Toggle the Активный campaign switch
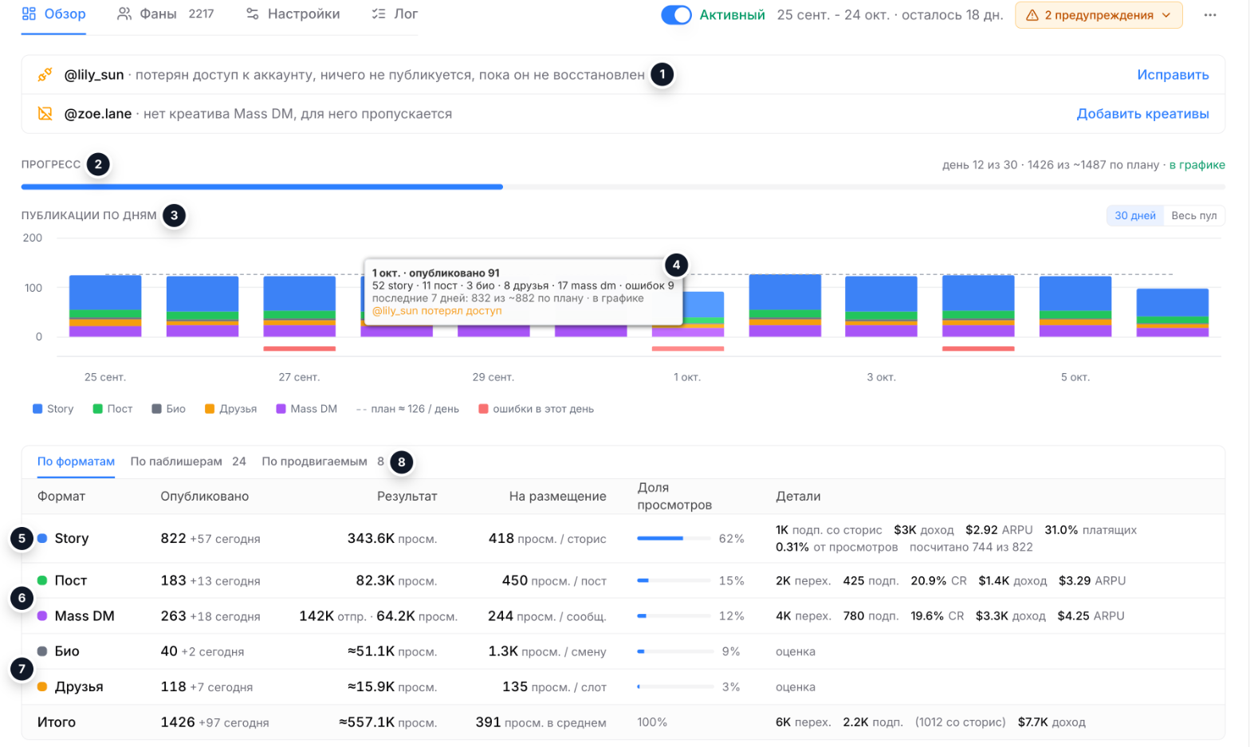 (676, 15)
